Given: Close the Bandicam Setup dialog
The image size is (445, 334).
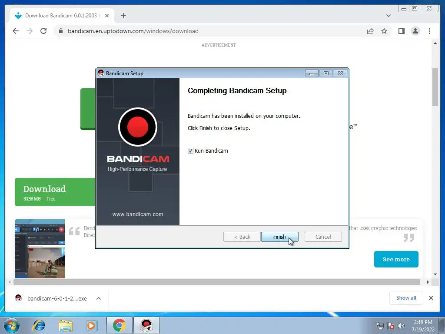Looking at the screenshot, I should (x=340, y=73).
